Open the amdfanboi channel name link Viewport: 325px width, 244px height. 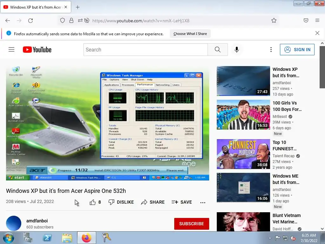click(x=37, y=221)
